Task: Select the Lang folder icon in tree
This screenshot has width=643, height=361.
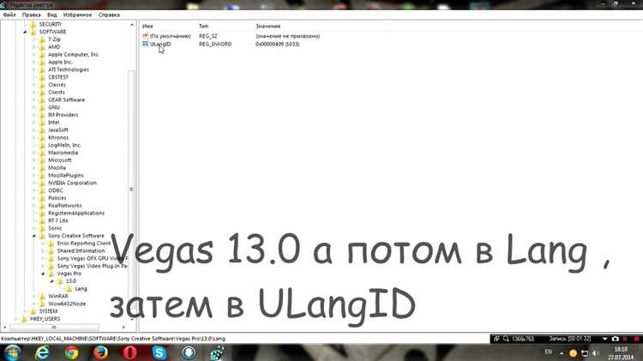Action: point(69,288)
